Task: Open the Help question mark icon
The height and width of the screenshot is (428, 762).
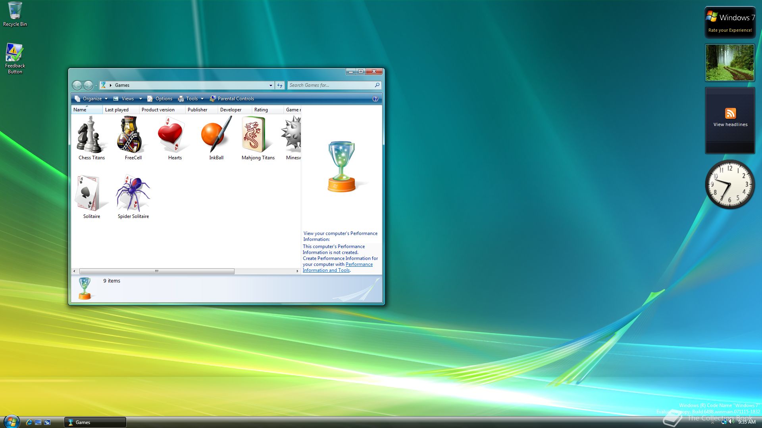Action: click(x=375, y=99)
